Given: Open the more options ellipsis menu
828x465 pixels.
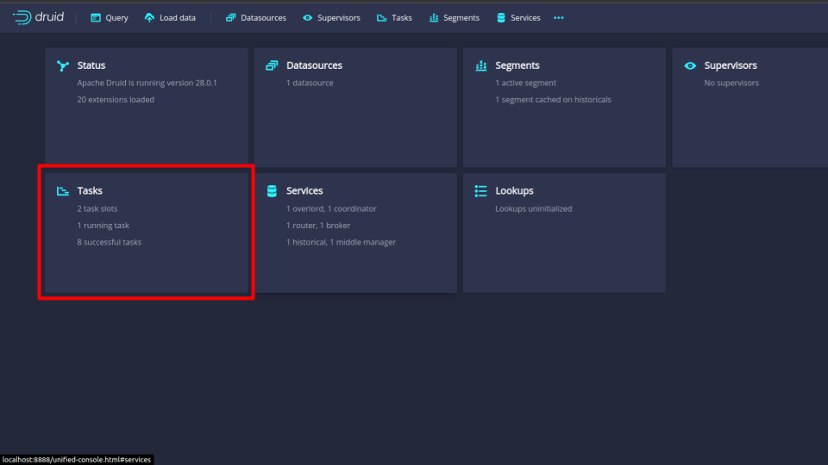Looking at the screenshot, I should click(558, 18).
